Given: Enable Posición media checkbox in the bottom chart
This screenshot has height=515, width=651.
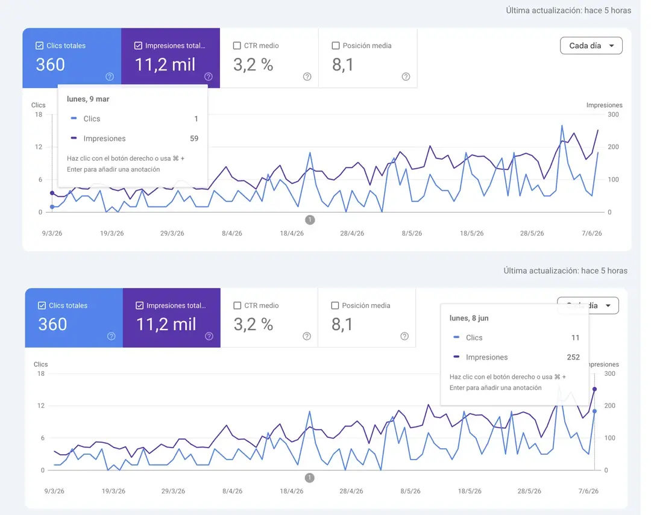Looking at the screenshot, I should coord(335,305).
